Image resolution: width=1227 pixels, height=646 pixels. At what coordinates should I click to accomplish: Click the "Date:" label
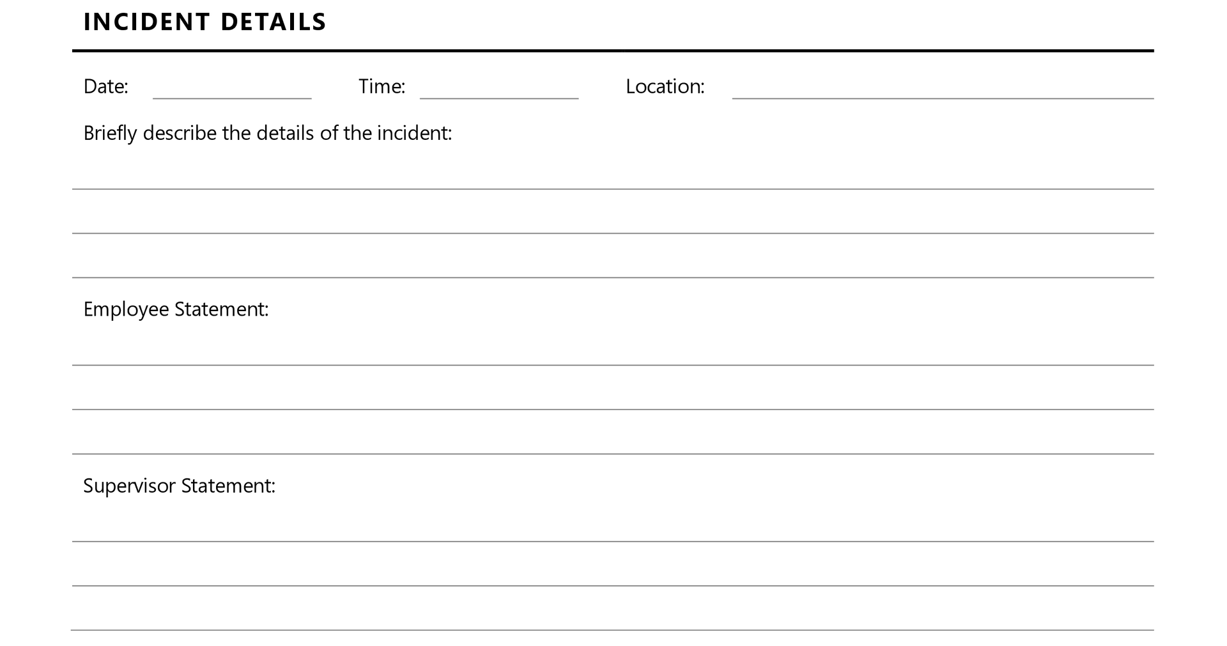[x=106, y=87]
